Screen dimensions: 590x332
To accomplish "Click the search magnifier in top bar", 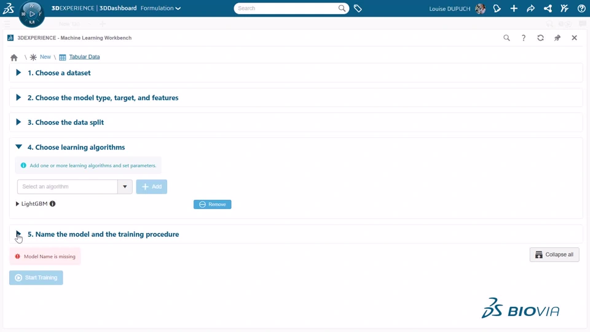I will click(x=342, y=8).
